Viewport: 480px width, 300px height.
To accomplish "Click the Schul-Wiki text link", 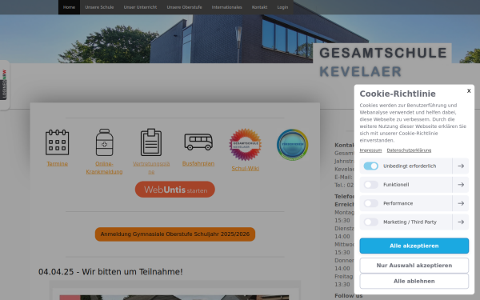I will click(x=246, y=169).
